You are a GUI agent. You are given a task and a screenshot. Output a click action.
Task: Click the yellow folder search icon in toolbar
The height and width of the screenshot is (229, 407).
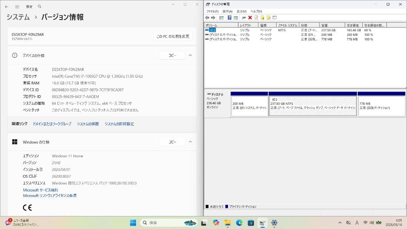(269, 18)
